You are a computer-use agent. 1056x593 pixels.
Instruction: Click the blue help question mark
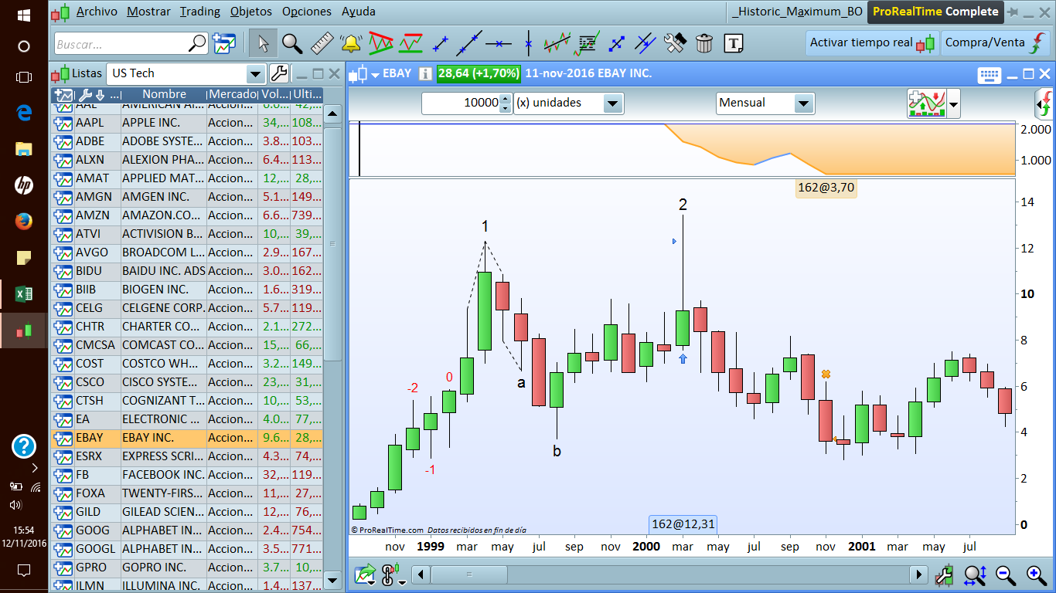24,446
